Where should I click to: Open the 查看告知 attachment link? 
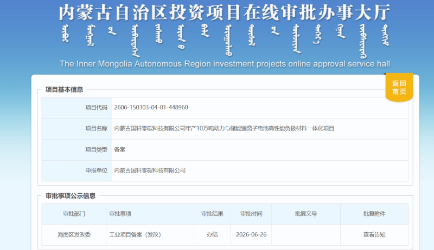tap(374, 234)
